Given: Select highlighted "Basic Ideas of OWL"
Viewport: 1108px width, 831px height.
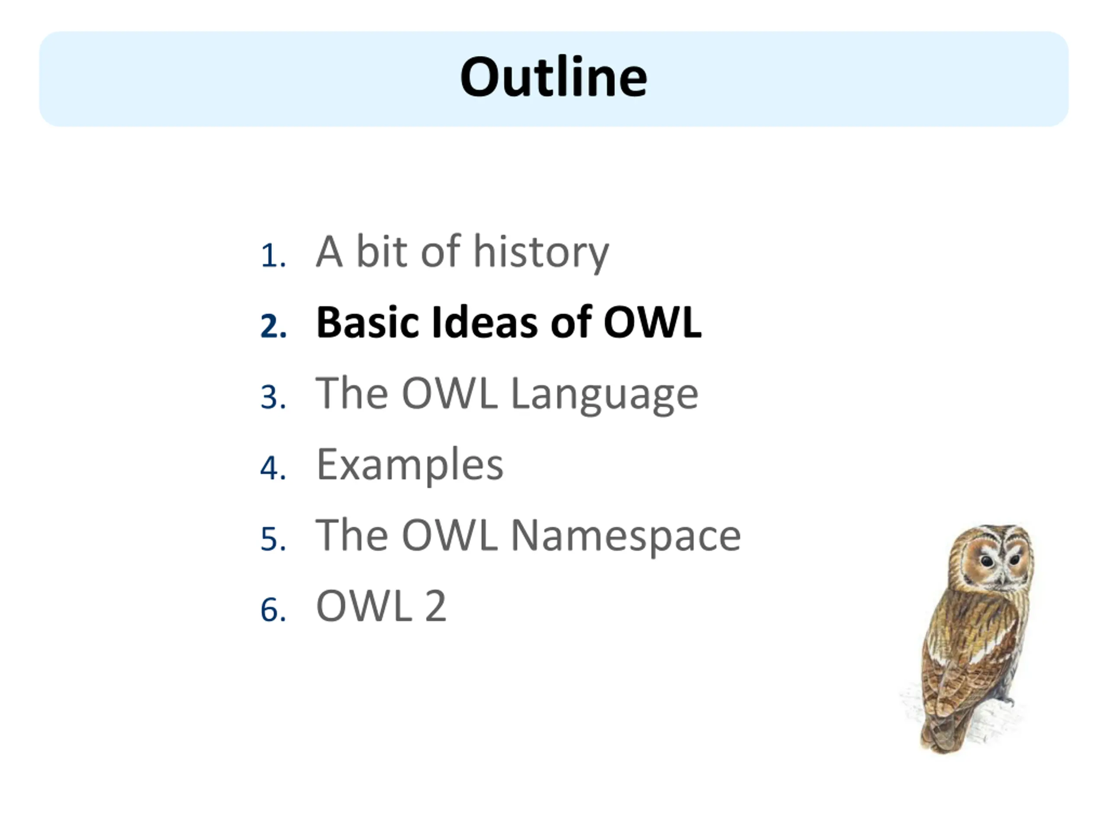Looking at the screenshot, I should [x=509, y=322].
